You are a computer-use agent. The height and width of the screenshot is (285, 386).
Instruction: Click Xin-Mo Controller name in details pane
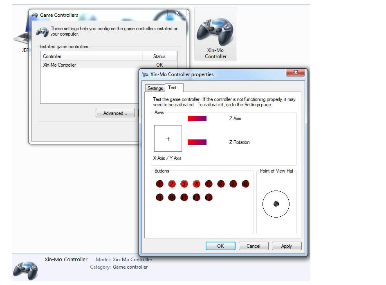click(66, 259)
